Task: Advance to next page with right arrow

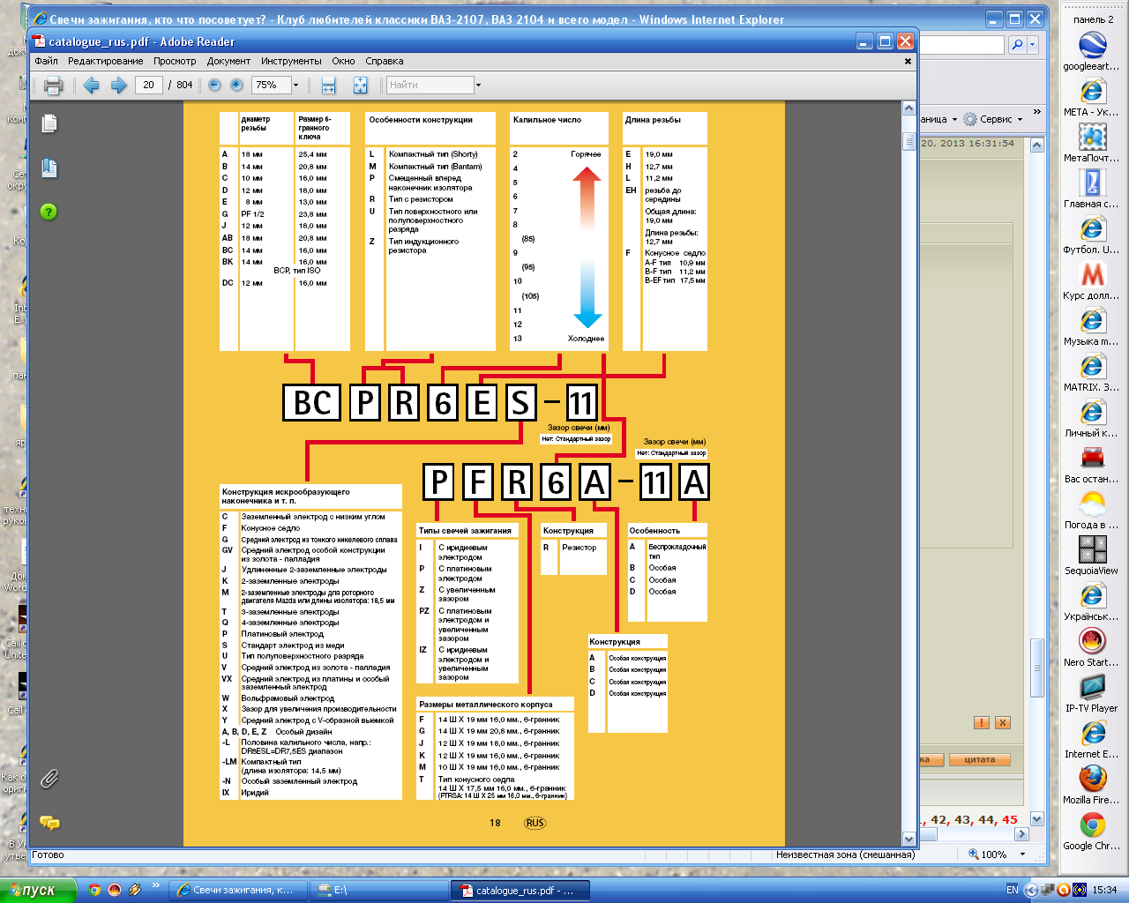Action: click(119, 86)
